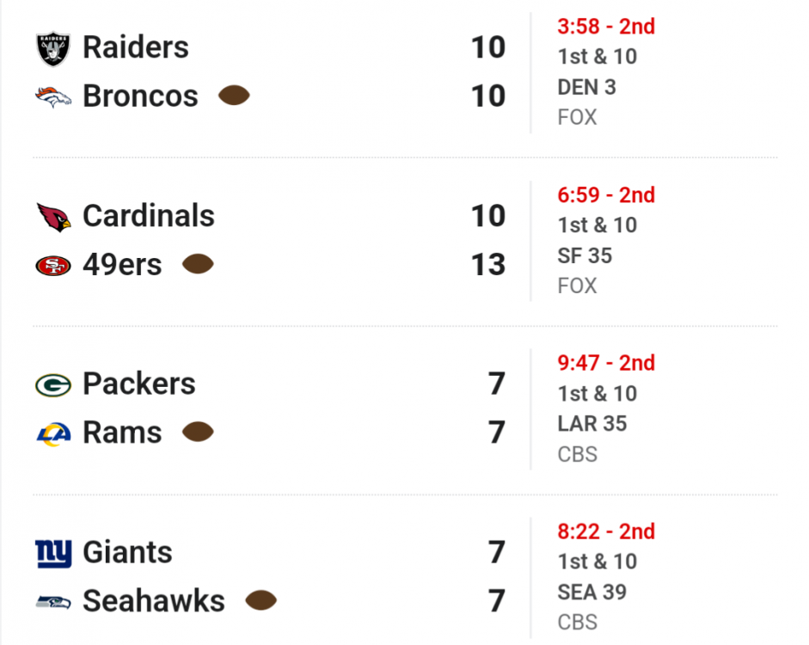The image size is (809, 645).
Task: Click the football possession icon beside 49ers
Action: (198, 265)
